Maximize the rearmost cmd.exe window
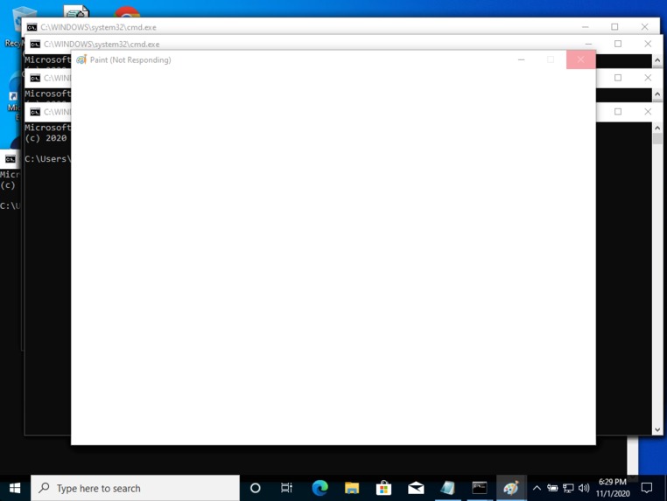This screenshot has height=501, width=667. (614, 27)
